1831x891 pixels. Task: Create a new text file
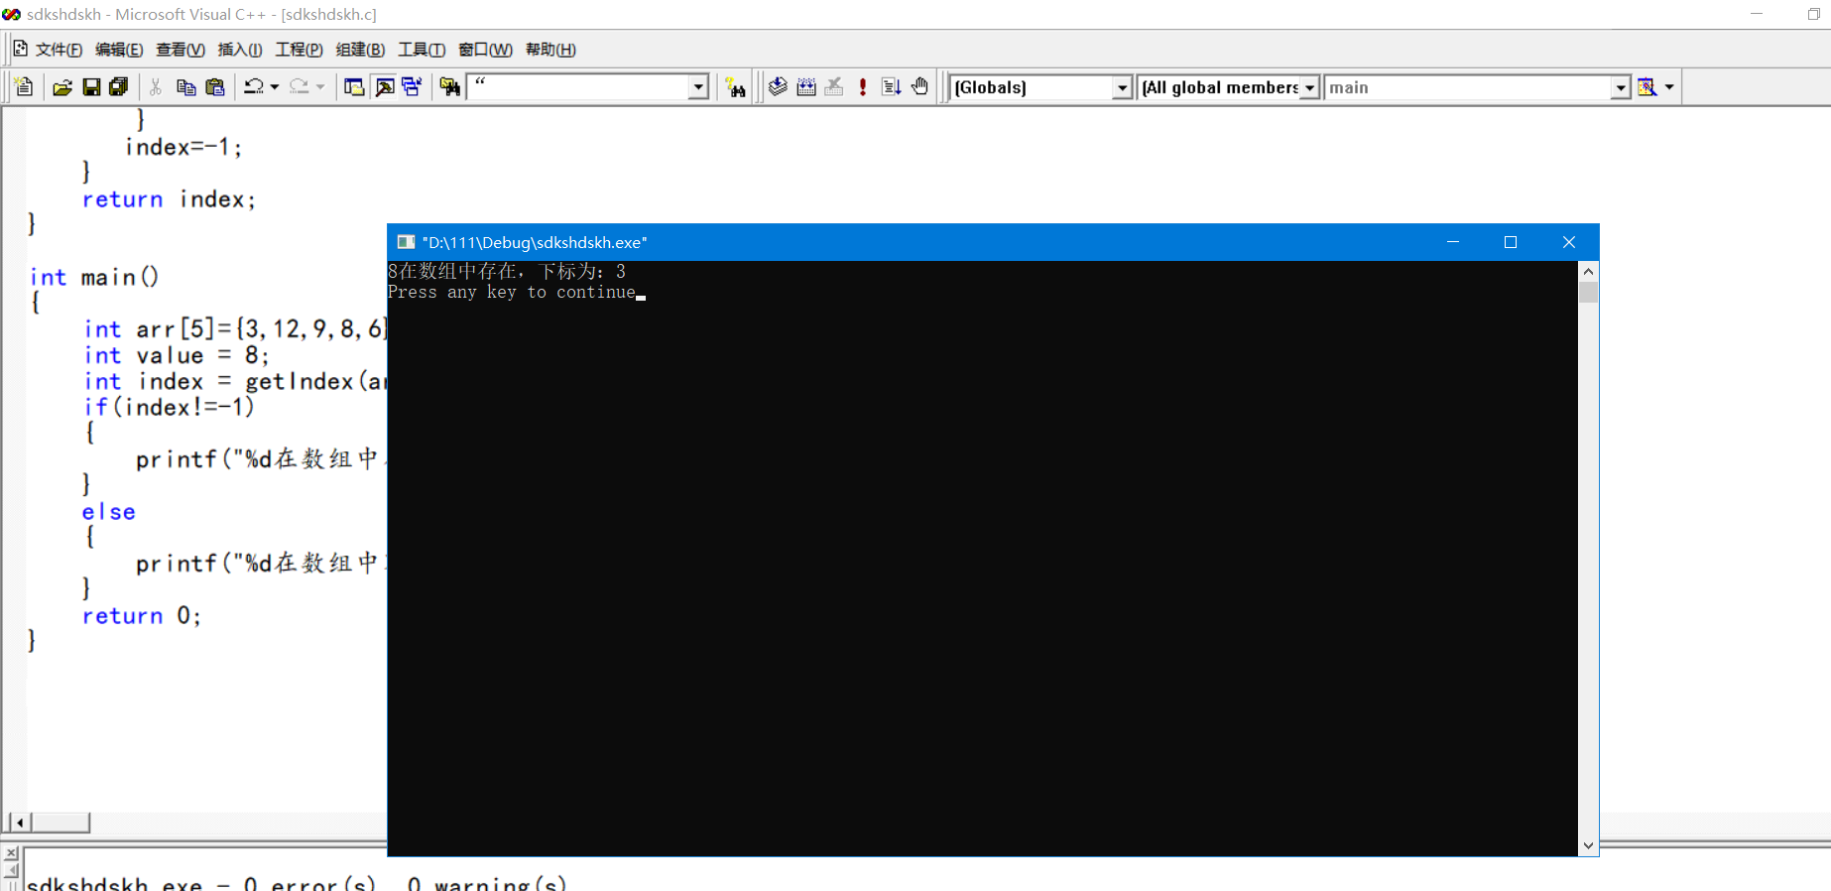24,87
